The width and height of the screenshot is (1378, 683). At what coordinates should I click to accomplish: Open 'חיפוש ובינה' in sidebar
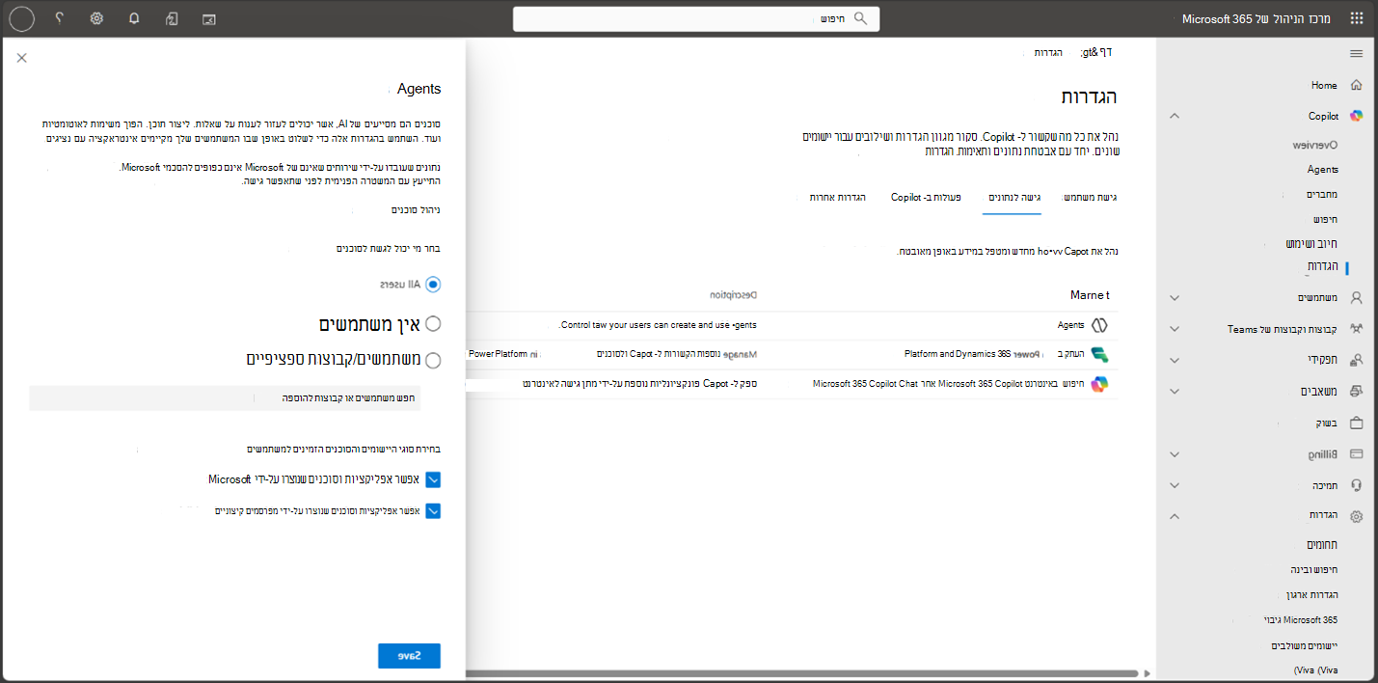point(1315,570)
